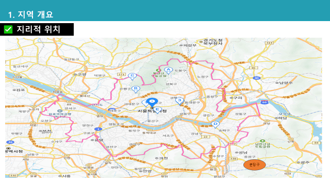Click route 314 shield at top right

269,43
